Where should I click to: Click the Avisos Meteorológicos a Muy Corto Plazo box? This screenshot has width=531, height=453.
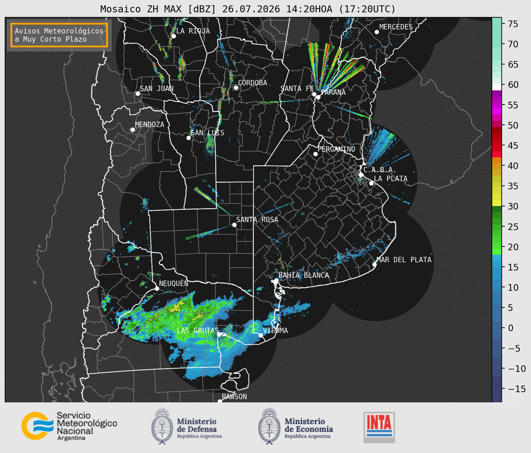[x=59, y=35]
